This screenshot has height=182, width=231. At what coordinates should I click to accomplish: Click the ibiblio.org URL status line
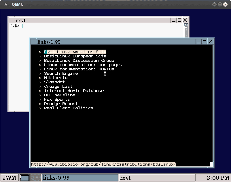click(x=104, y=164)
